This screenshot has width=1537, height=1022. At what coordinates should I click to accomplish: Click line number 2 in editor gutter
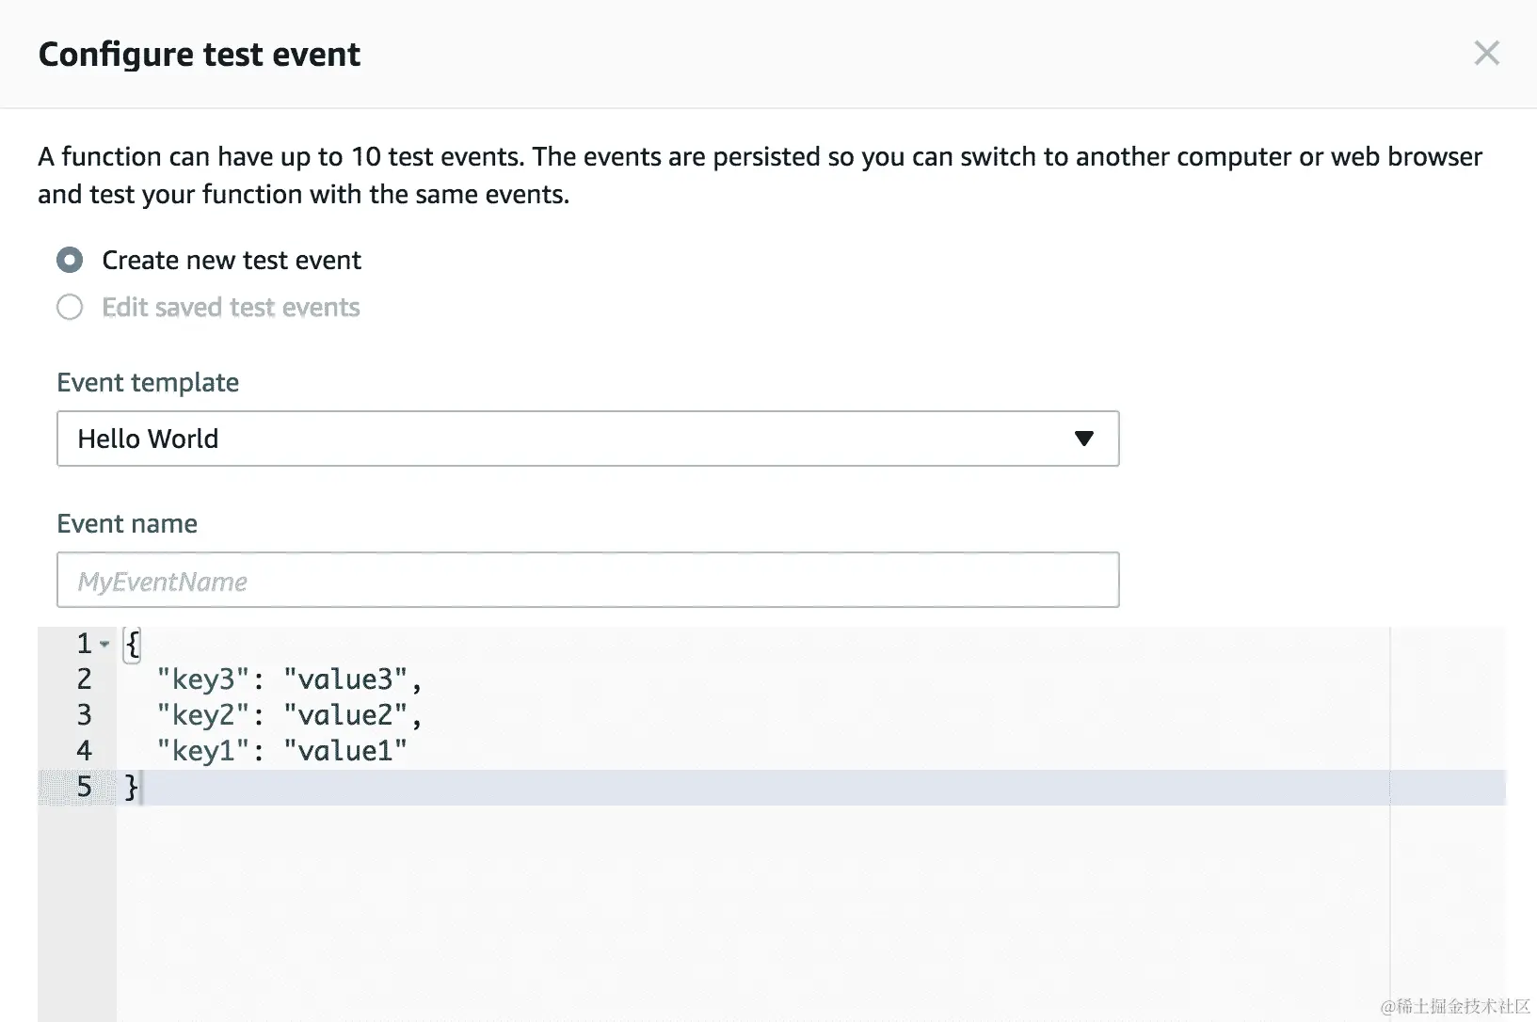84,679
